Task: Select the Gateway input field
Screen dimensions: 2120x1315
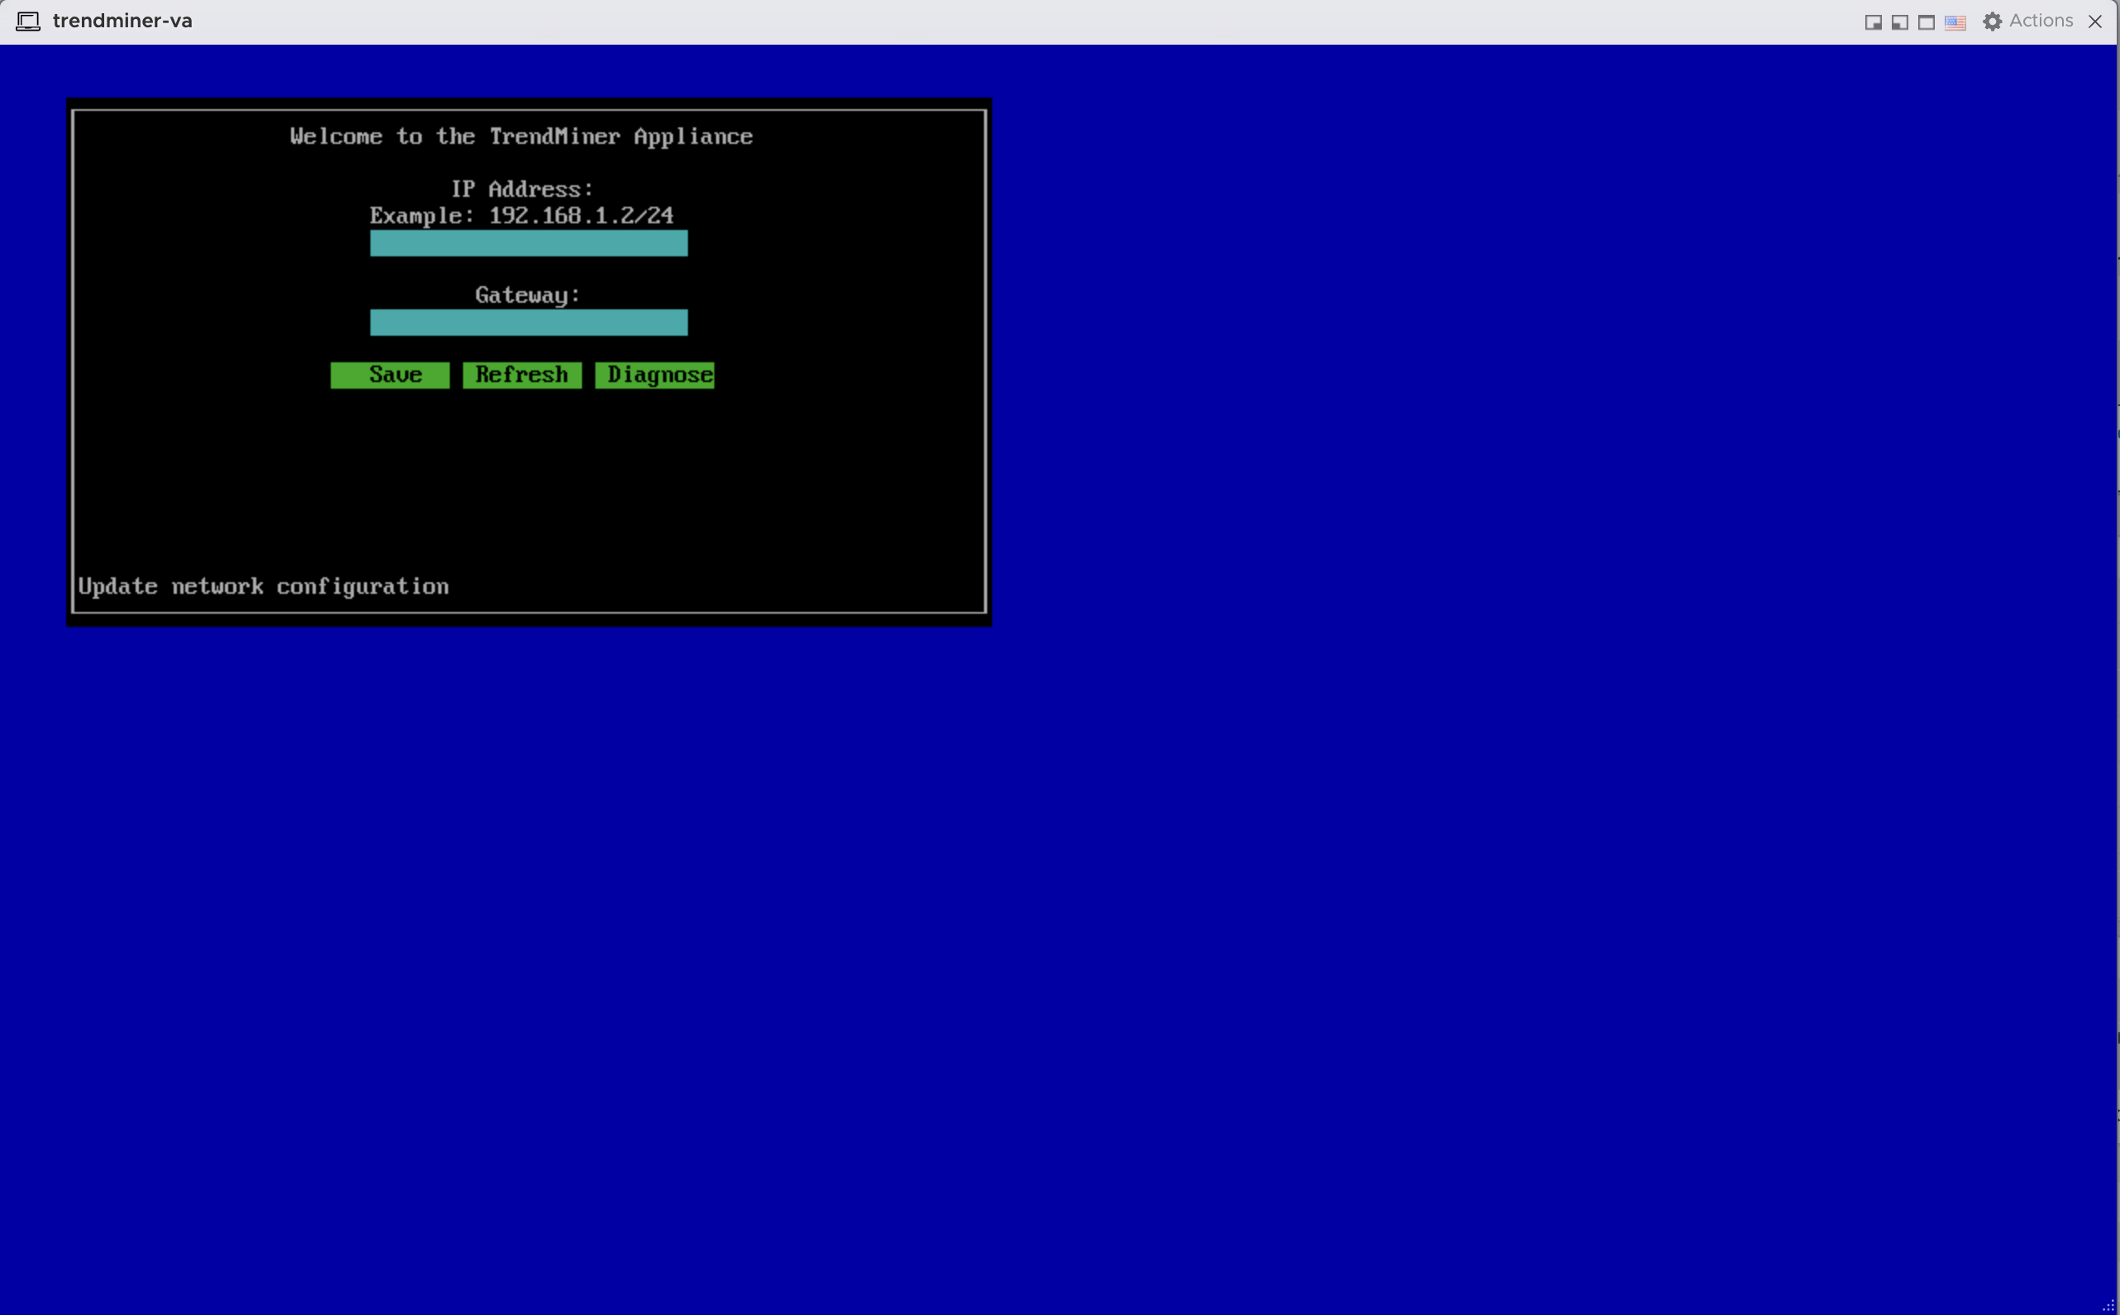Action: 528,322
